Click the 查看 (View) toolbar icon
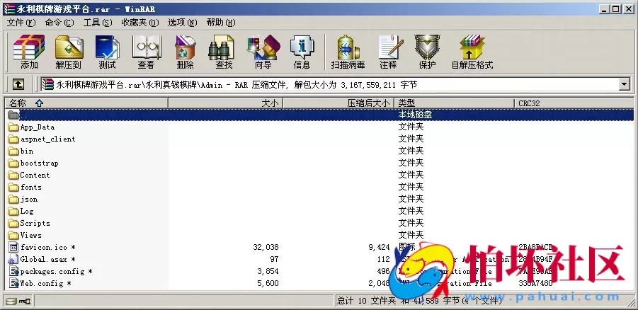Screen dimensions: 638x310 pos(146,52)
